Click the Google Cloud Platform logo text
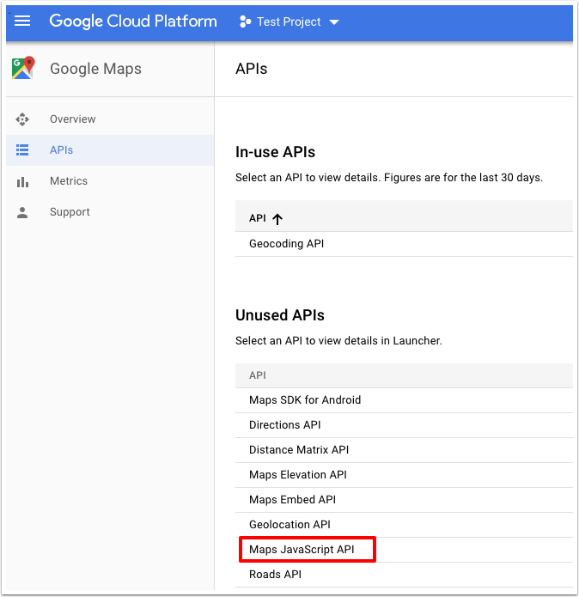The height and width of the screenshot is (597, 579). click(133, 21)
